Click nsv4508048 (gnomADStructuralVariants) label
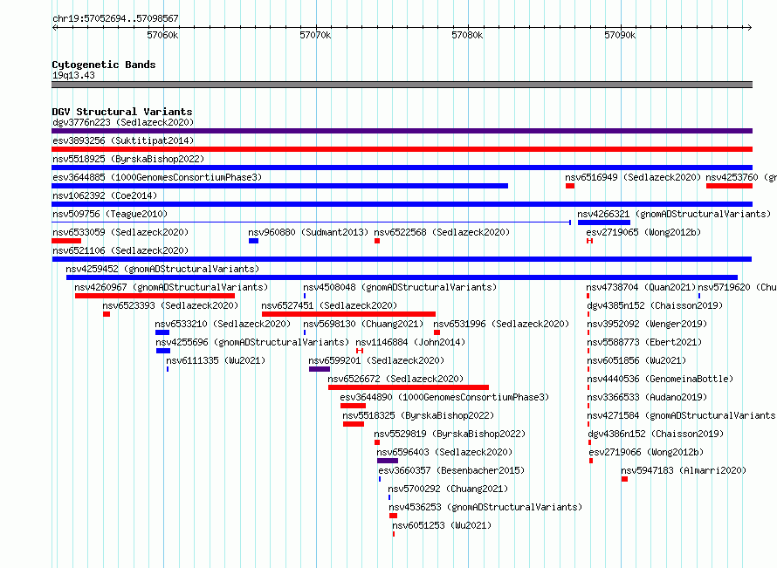This screenshot has height=568, width=777. (400, 287)
